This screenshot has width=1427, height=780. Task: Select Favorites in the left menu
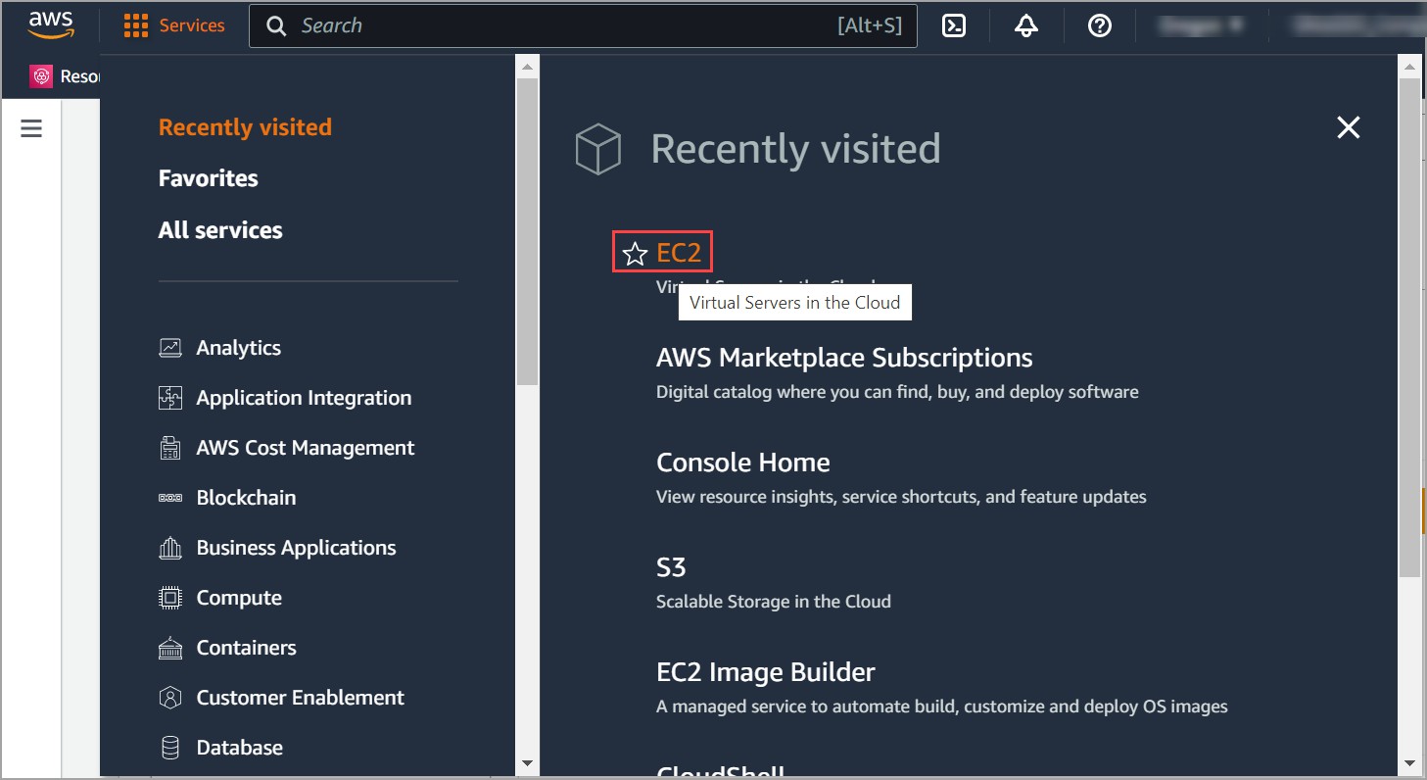point(209,178)
